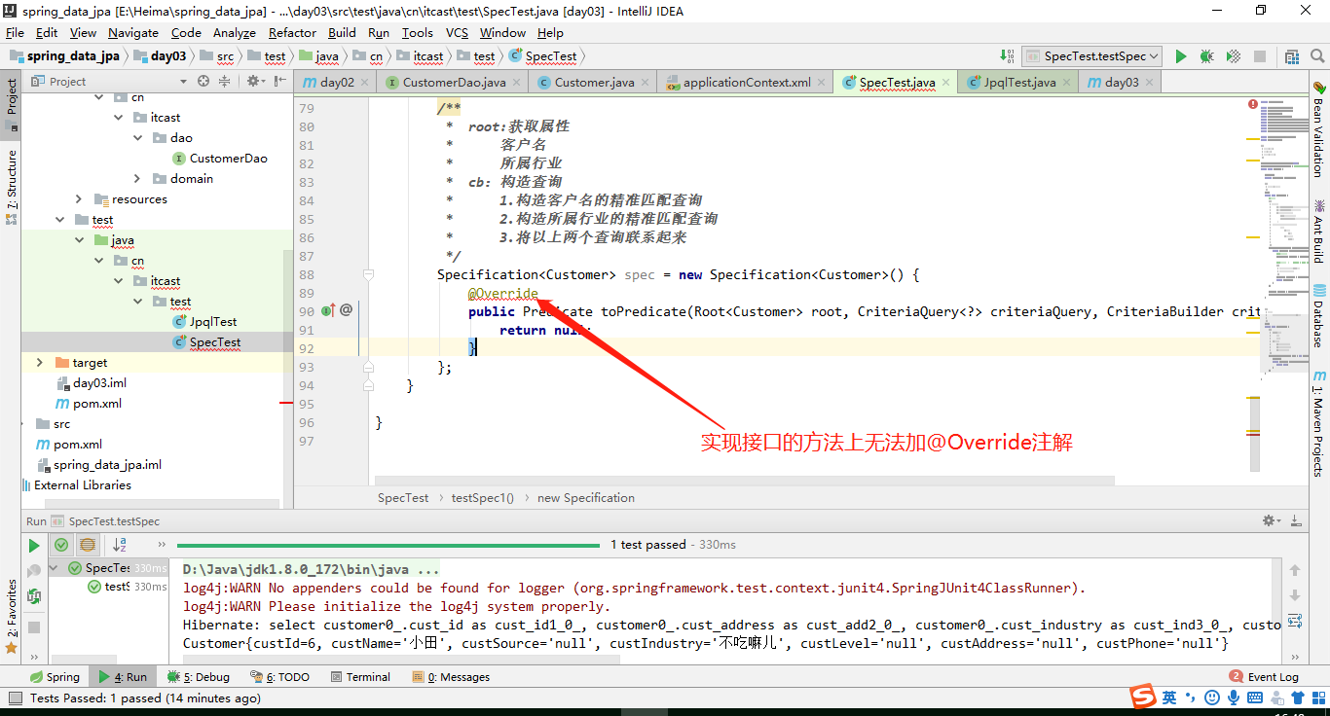Click the day03 breadcrumb in navigation bar

click(160, 56)
